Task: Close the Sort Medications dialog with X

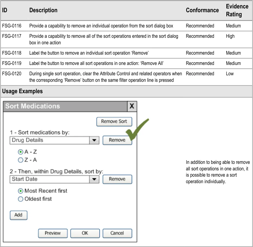Action: (x=132, y=106)
